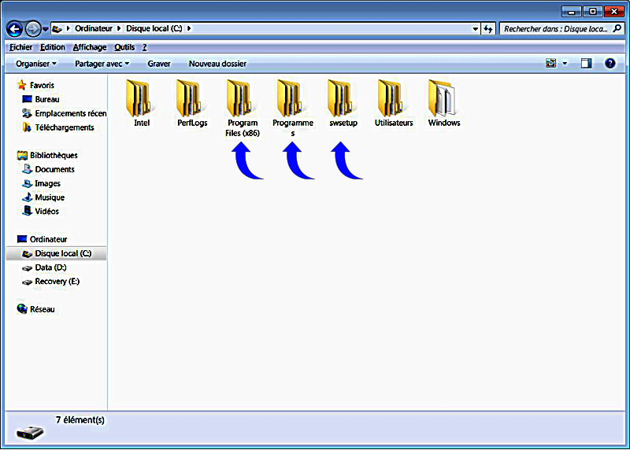Image resolution: width=630 pixels, height=450 pixels.
Task: Click the Recovery (E:) drive icon
Action: 27,282
